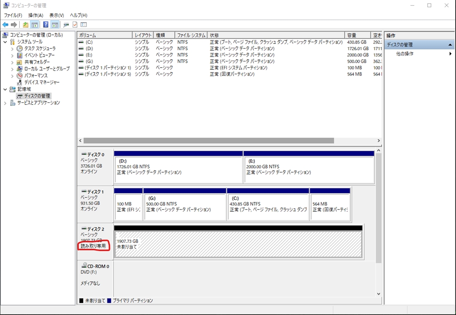This screenshot has width=456, height=315.
Task: Click the (C:) volume icon in list
Action: point(81,42)
